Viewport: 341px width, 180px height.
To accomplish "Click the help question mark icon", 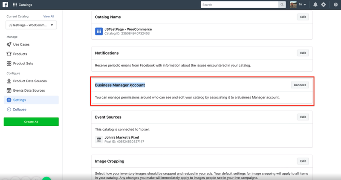I will [335, 5].
